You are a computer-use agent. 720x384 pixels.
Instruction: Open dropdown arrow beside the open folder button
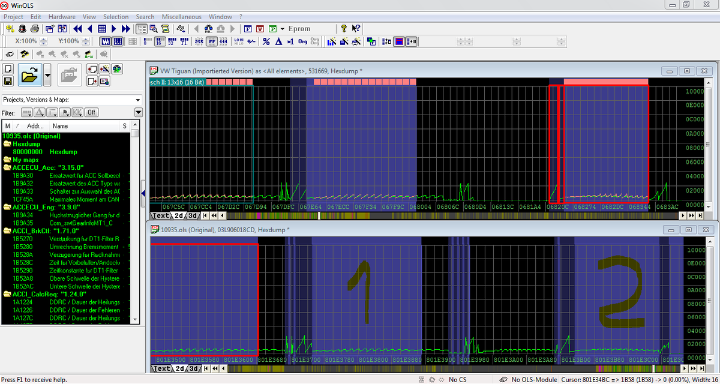click(47, 75)
